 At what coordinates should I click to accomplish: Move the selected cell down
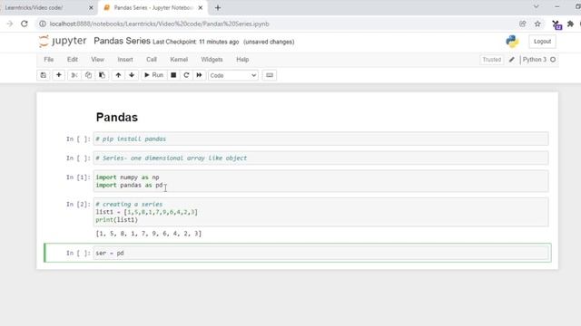pos(132,75)
